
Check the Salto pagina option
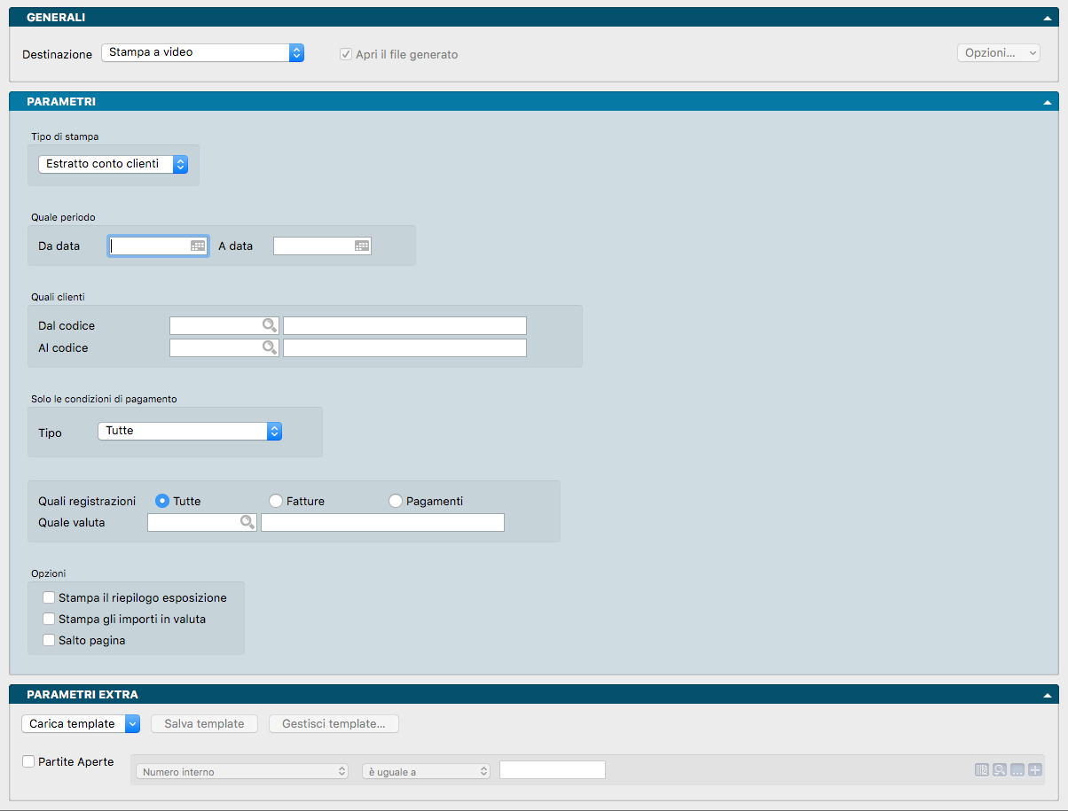tap(50, 640)
